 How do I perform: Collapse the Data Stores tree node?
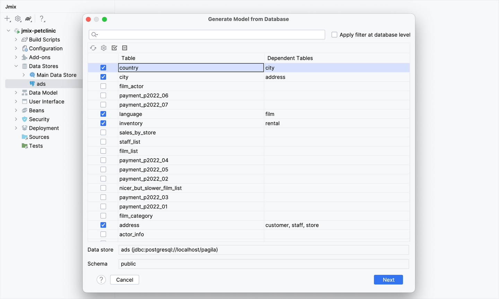[x=16, y=66]
